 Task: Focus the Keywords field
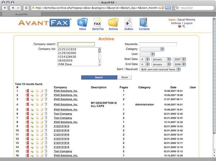(158, 44)
